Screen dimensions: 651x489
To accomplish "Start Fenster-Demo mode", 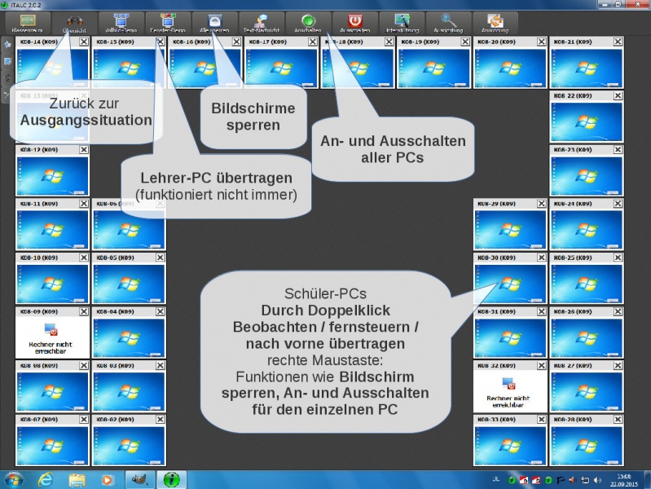I will tap(168, 23).
